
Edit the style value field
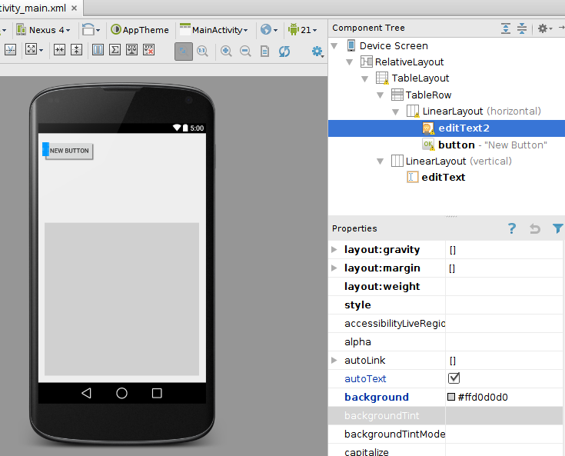pos(504,305)
